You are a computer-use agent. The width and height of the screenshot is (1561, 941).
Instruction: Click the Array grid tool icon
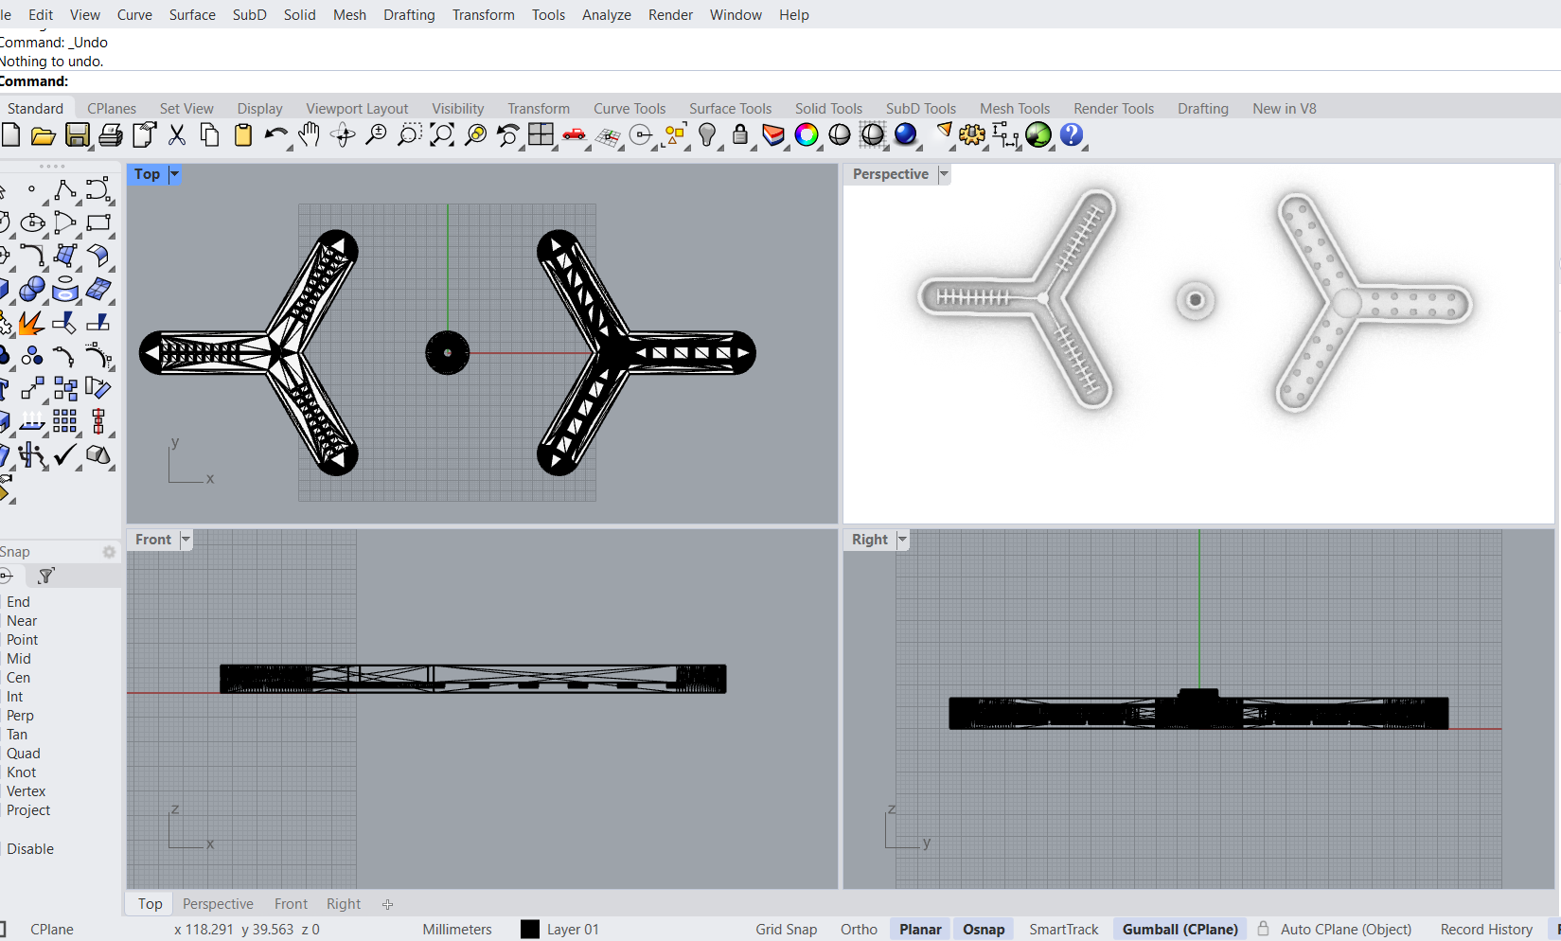[64, 420]
